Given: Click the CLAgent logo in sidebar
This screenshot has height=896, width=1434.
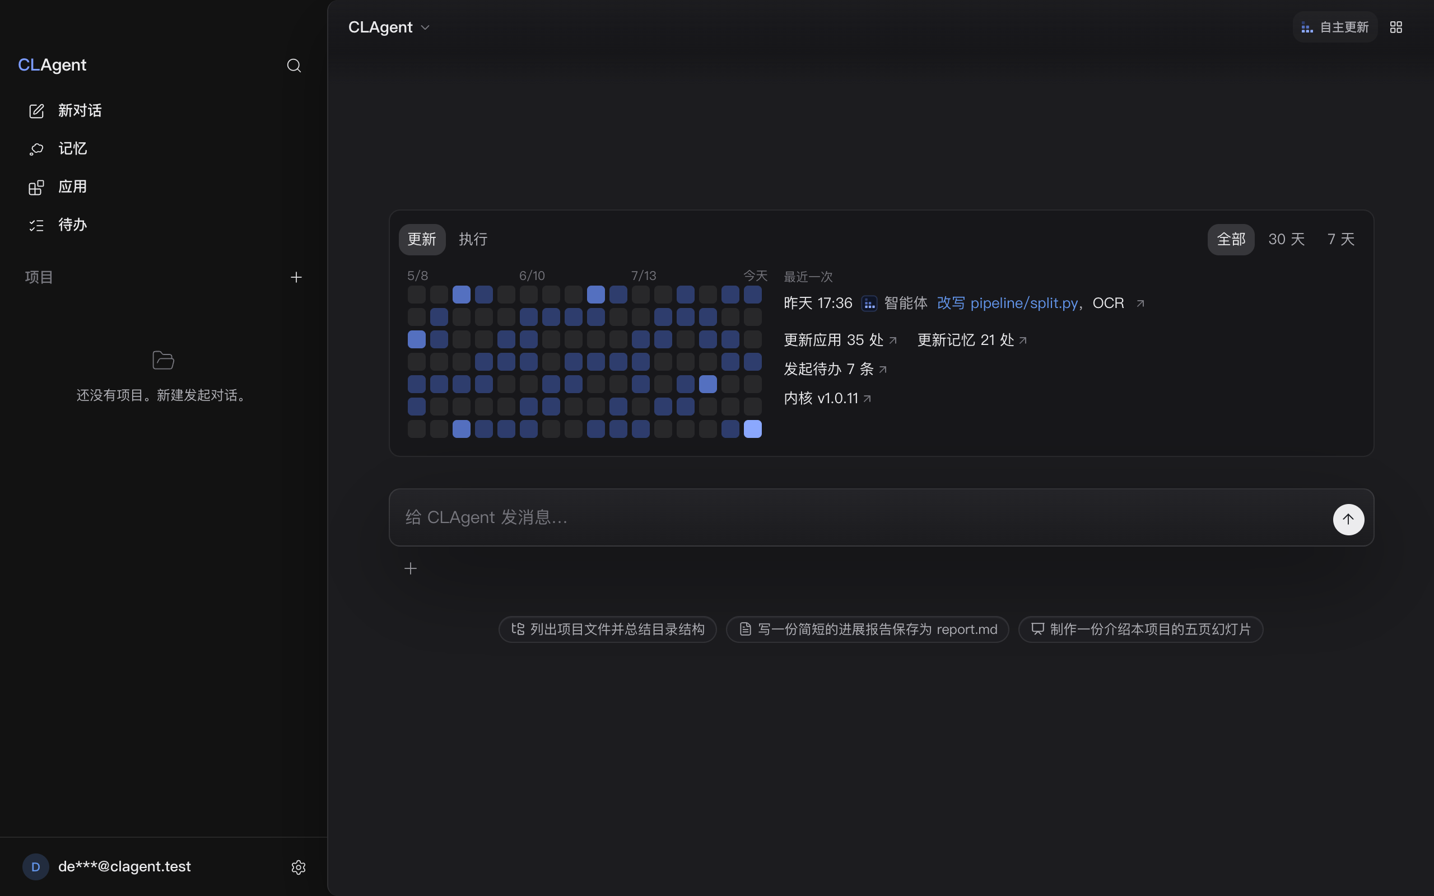Looking at the screenshot, I should [x=52, y=64].
